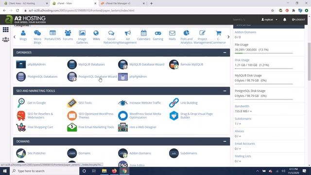Focus the cPanel search field
This screenshot has height=175, width=311.
coord(244,19)
